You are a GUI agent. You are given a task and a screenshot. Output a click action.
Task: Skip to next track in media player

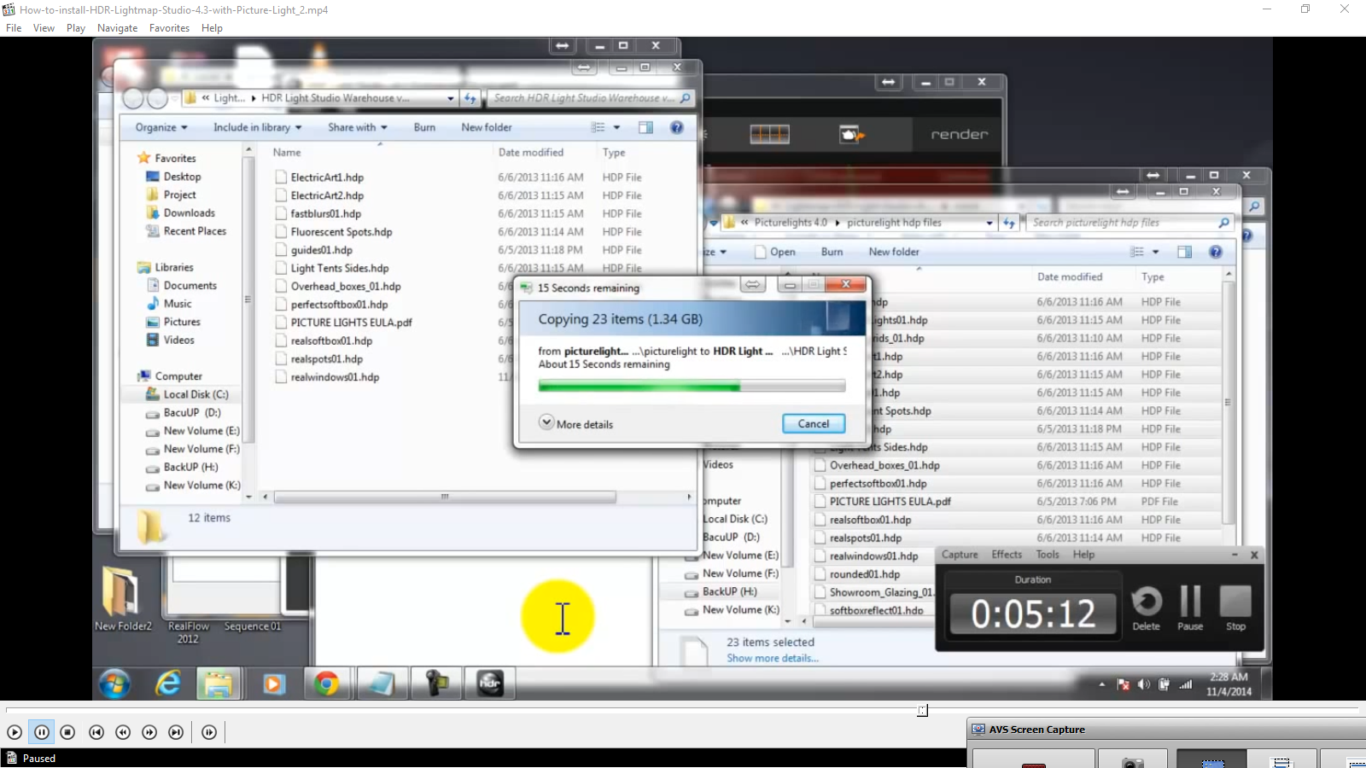[x=176, y=732]
